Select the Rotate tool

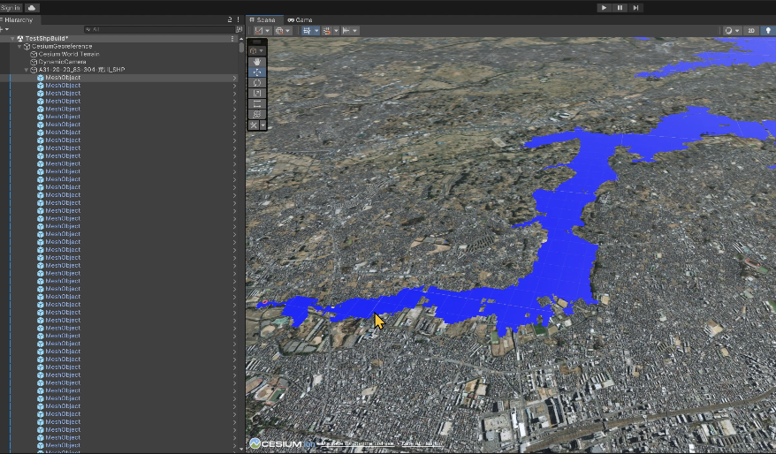(257, 82)
